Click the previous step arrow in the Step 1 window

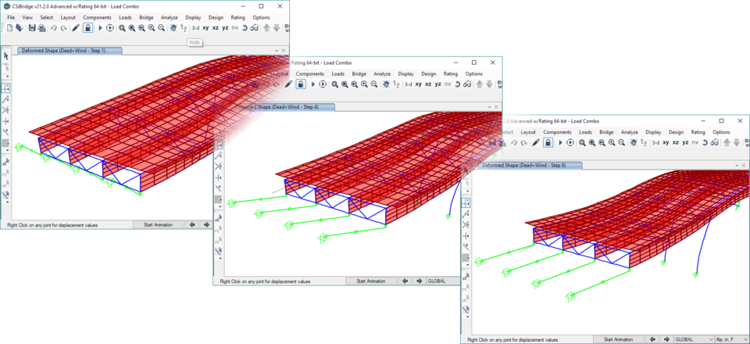click(192, 224)
